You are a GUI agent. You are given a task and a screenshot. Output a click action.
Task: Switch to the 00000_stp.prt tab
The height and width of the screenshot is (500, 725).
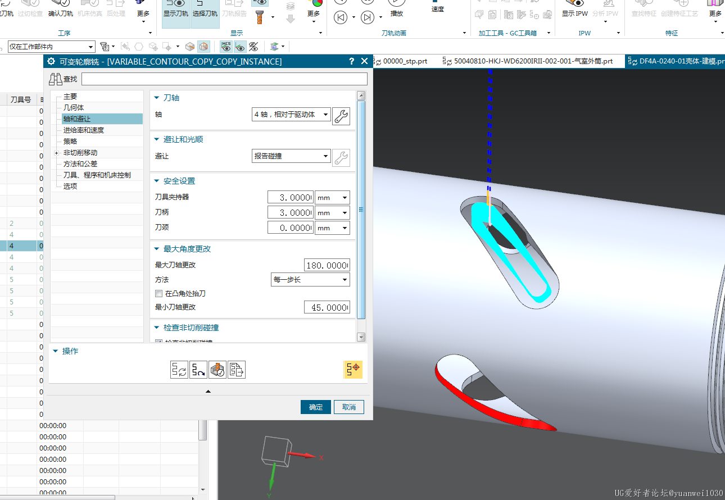pos(400,61)
